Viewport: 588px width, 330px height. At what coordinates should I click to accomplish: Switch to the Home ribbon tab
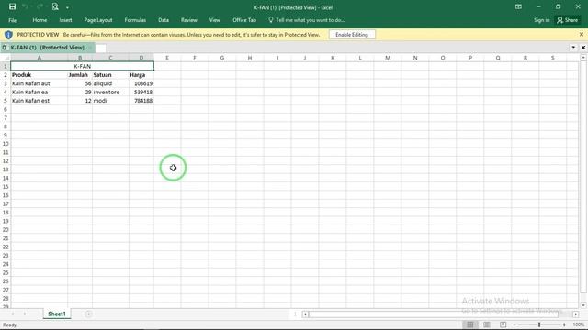tap(40, 20)
